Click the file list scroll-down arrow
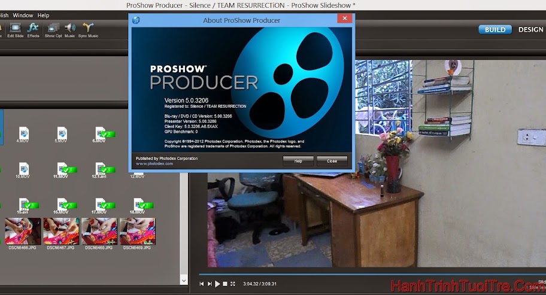546x295 pixels. pos(184,281)
